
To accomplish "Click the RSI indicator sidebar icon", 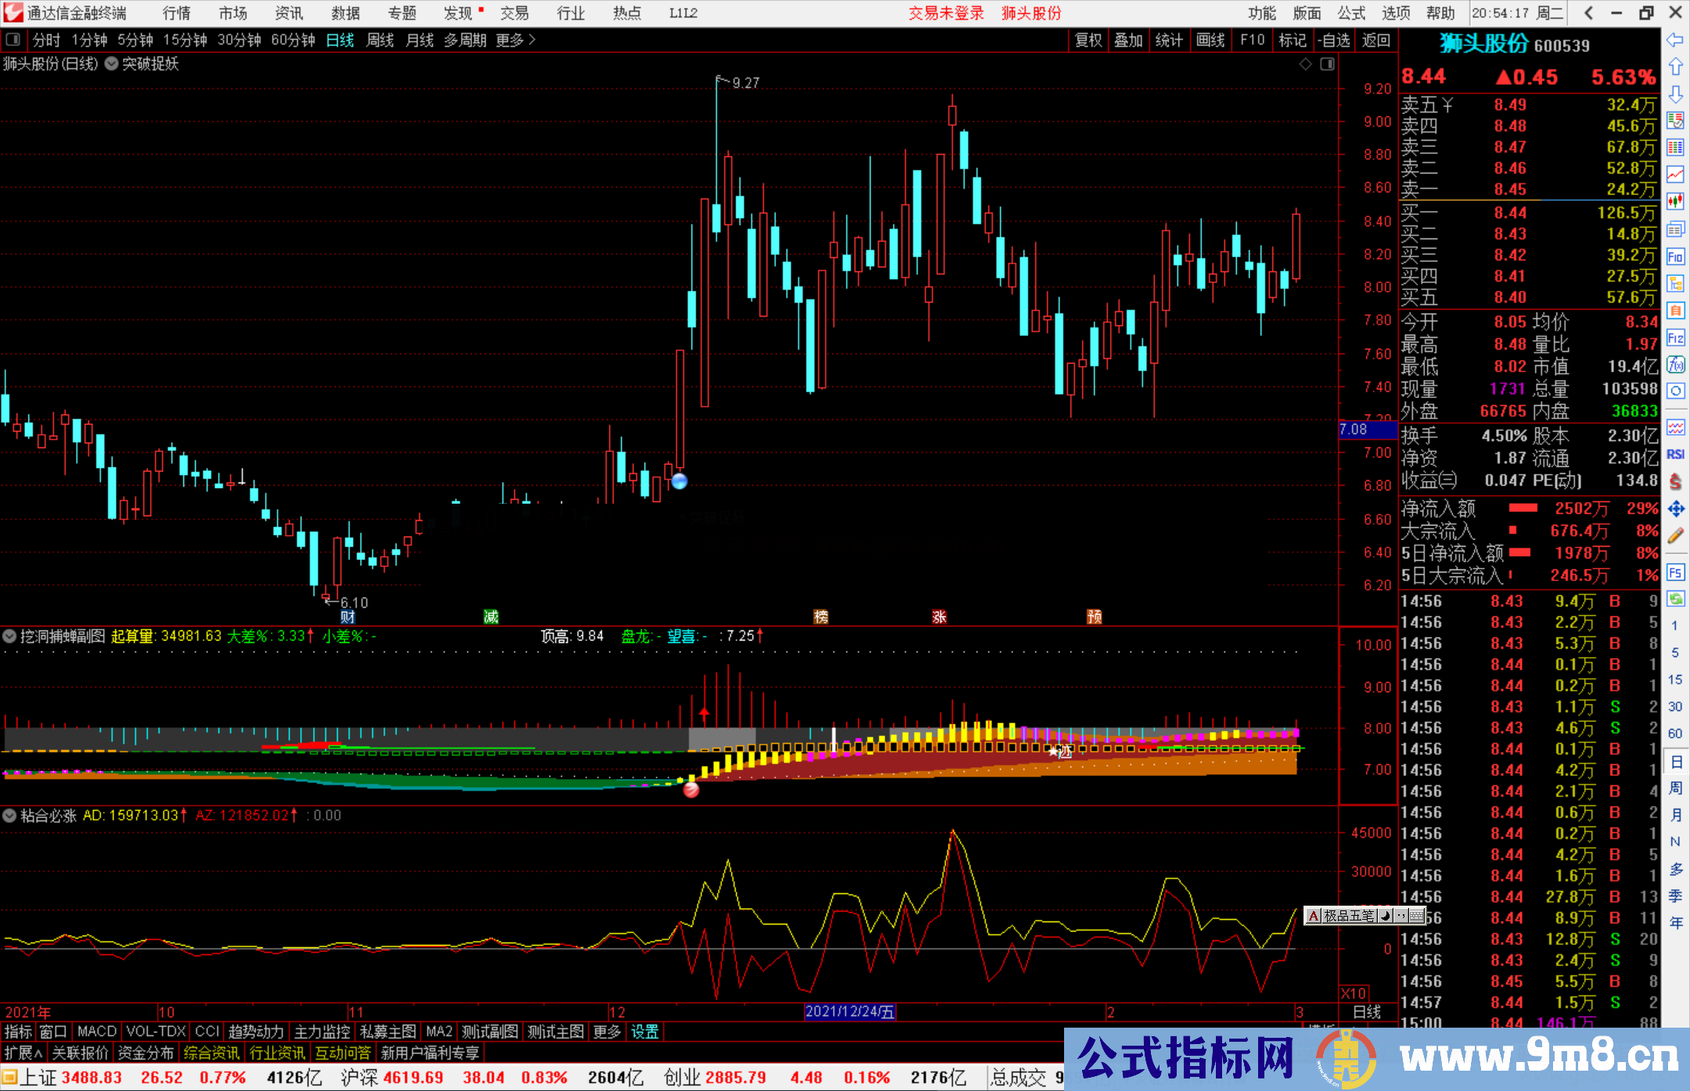I will click(x=1675, y=454).
